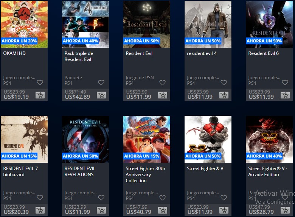Toggle wishlist heart for OKAMI HD
Image resolution: width=295 pixels, height=217 pixels.
[x=40, y=83]
